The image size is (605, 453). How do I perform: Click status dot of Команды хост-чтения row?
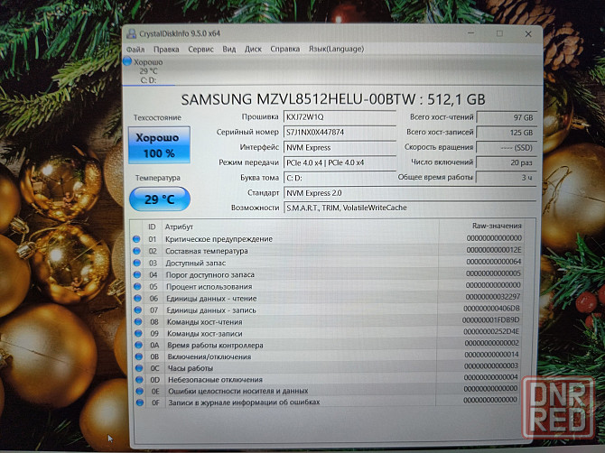point(138,322)
